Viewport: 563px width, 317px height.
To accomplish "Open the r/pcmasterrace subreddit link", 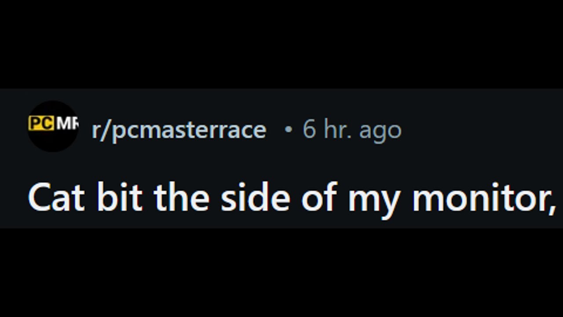I will 179,130.
